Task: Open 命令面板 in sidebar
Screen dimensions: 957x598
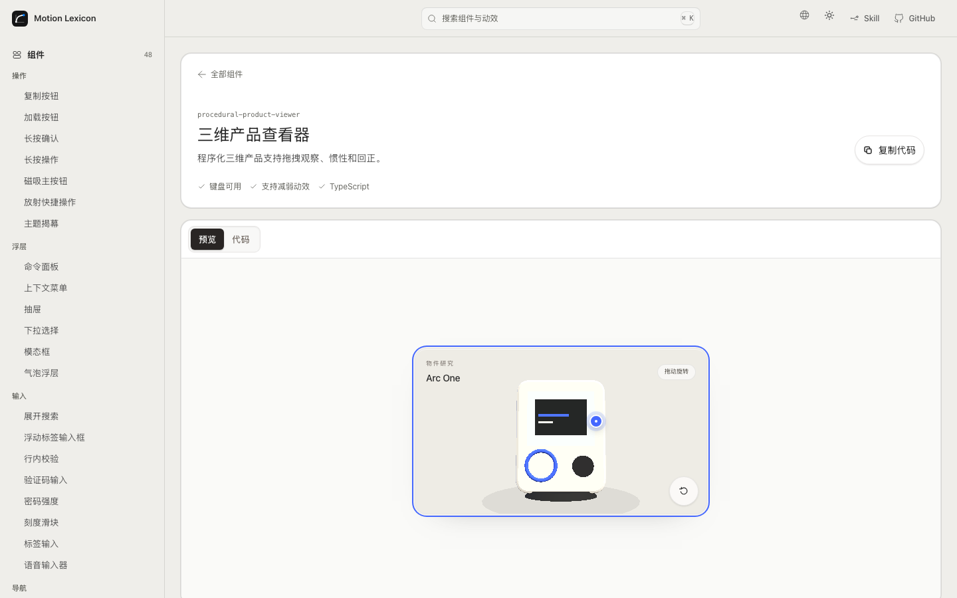Action: [41, 267]
